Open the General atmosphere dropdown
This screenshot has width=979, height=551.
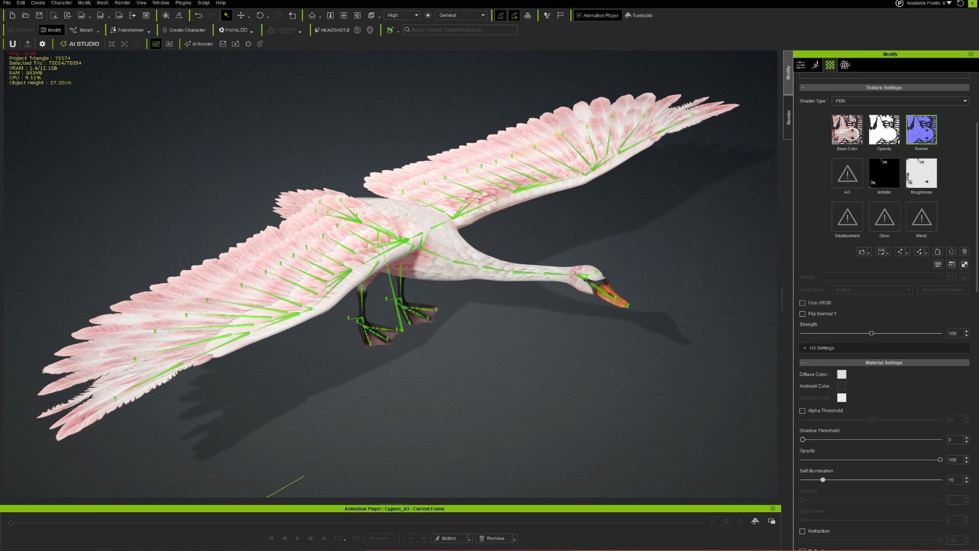tap(462, 15)
